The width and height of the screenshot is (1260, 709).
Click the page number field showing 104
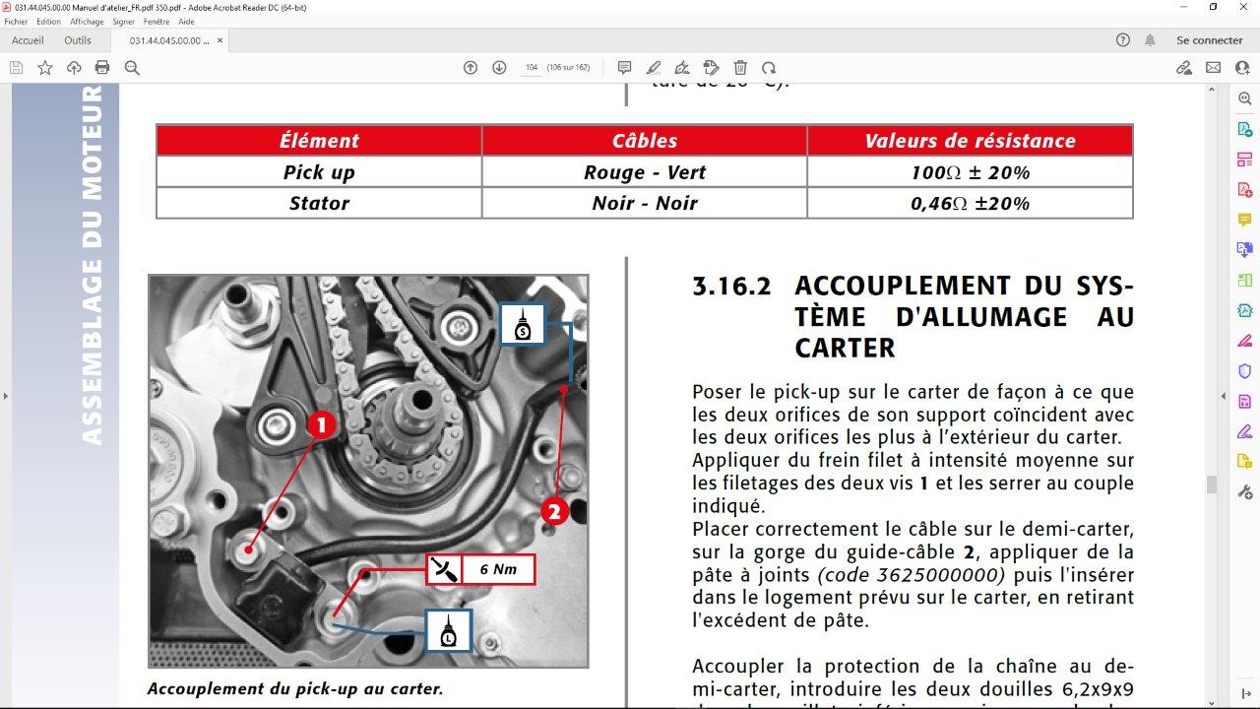[532, 68]
